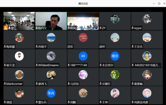Click the astronaut avatar above ZY

pyautogui.click(x=115, y=19)
